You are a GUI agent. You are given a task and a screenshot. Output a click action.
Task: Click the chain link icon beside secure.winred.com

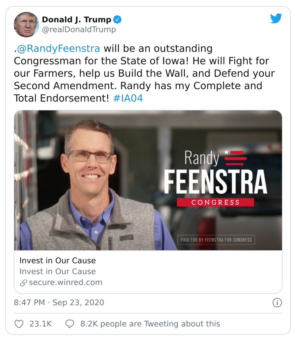[x=23, y=283]
